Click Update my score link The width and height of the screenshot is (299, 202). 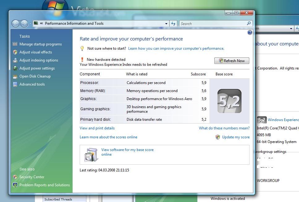pyautogui.click(x=236, y=137)
